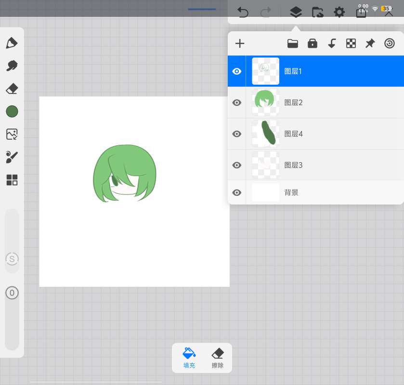Select the 填充 fill mode
This screenshot has height=385, width=404.
(x=189, y=358)
